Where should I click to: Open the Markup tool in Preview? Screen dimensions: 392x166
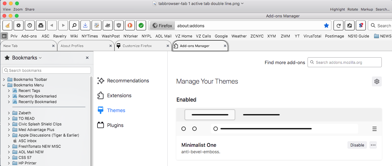click(367, 9)
